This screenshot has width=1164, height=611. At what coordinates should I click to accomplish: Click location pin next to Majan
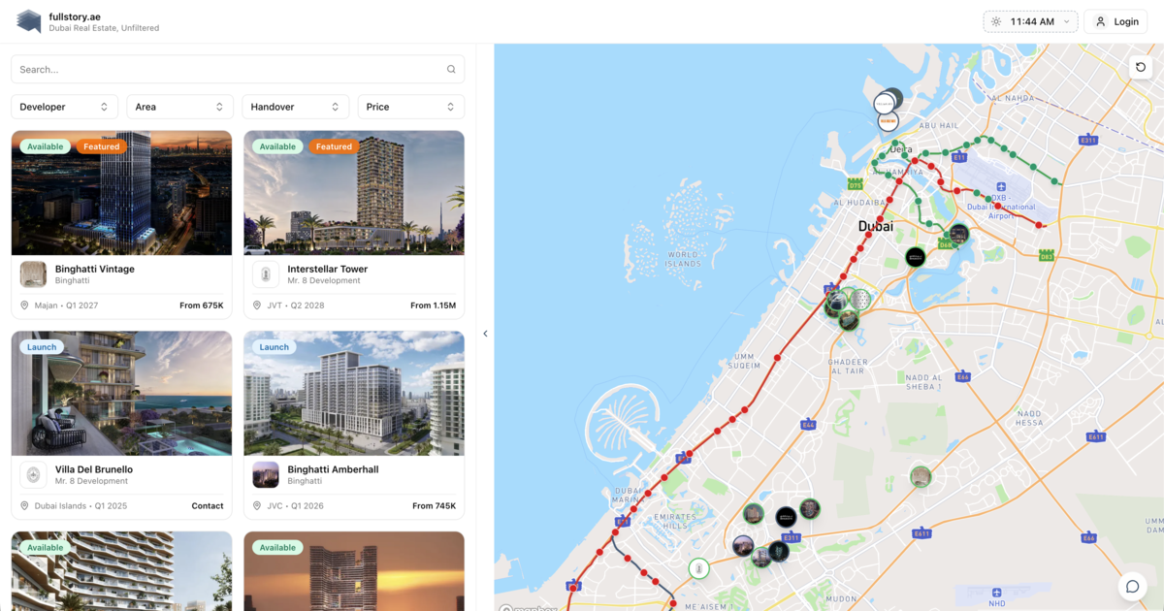pos(25,305)
